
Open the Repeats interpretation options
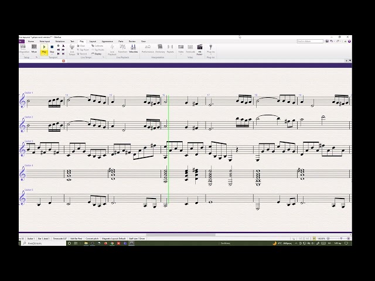pos(171,49)
